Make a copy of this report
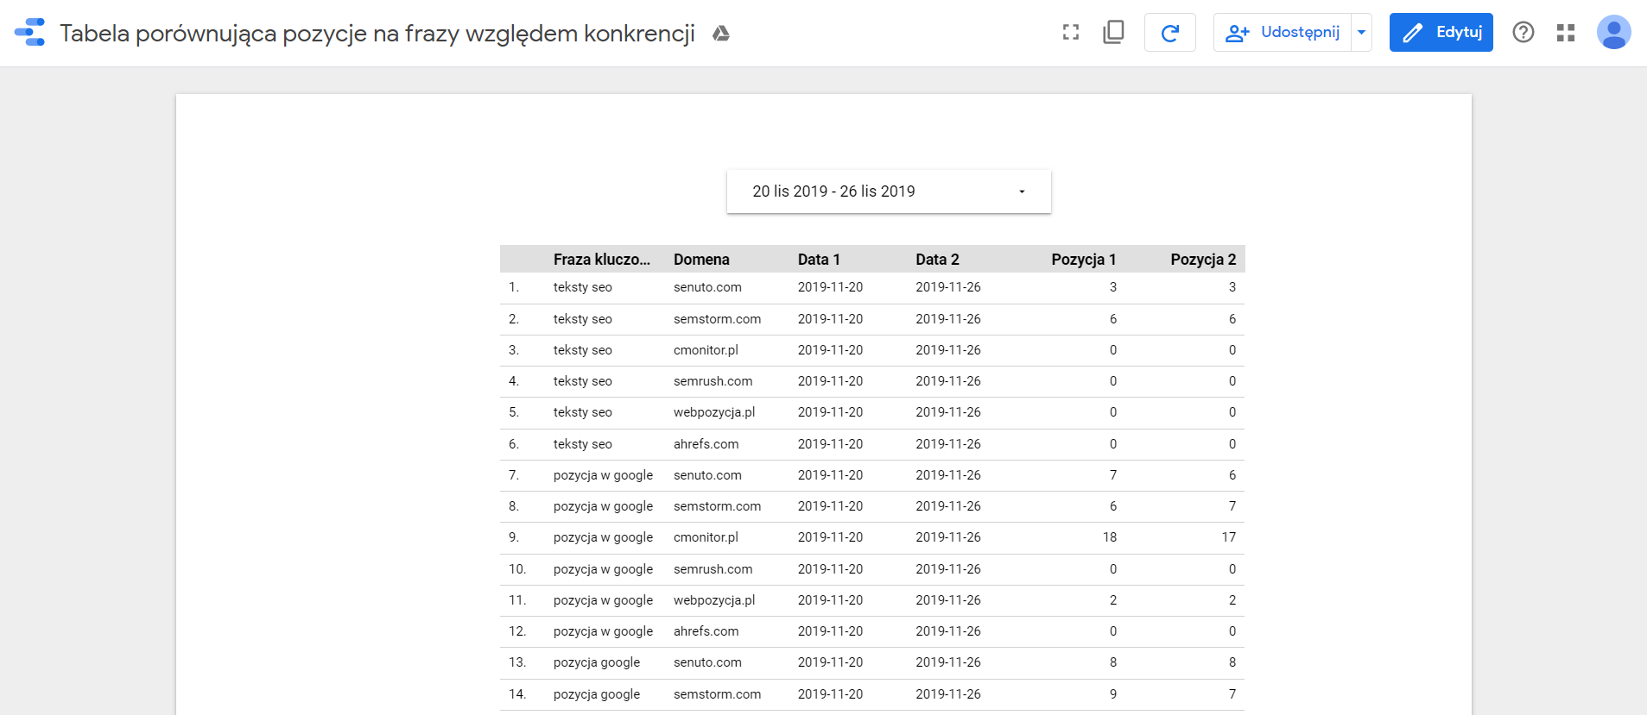The width and height of the screenshot is (1647, 715). coord(1113,33)
